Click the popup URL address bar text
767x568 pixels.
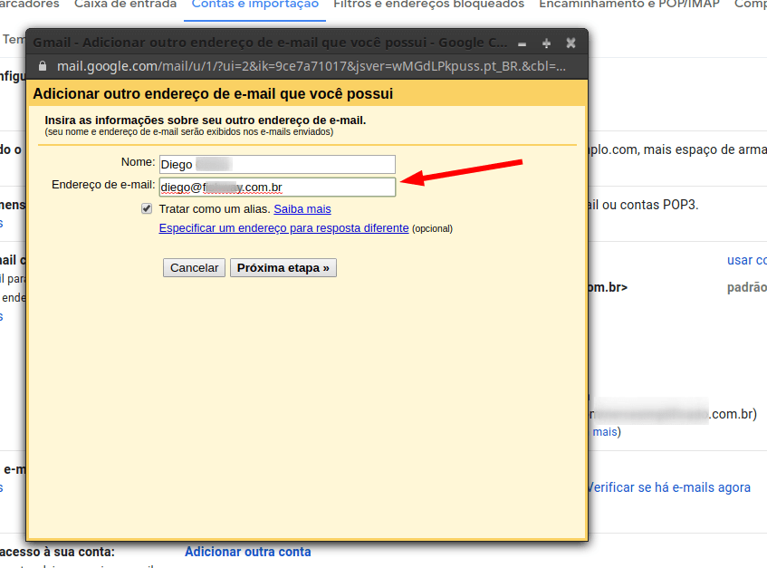click(x=312, y=66)
